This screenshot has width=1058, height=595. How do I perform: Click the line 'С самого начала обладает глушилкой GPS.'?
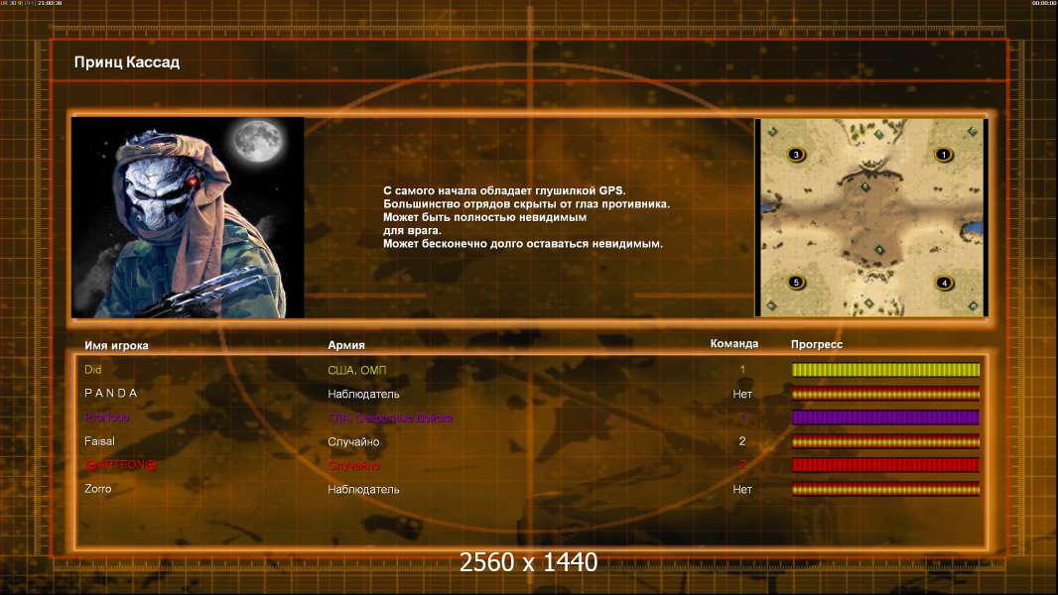pyautogui.click(x=504, y=190)
